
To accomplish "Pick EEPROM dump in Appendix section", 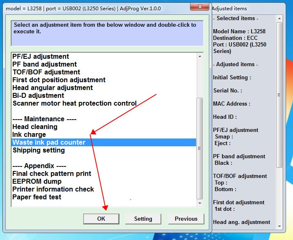I will click(37, 182).
